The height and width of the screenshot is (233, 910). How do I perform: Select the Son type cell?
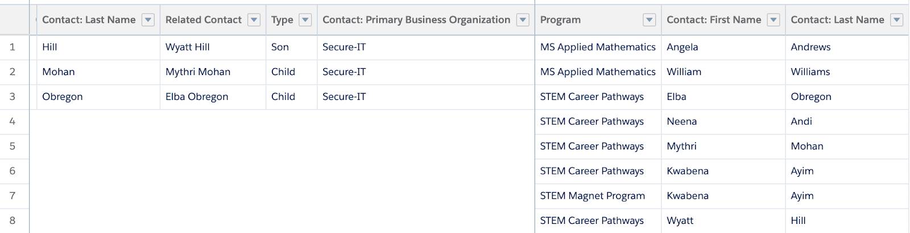tap(280, 47)
